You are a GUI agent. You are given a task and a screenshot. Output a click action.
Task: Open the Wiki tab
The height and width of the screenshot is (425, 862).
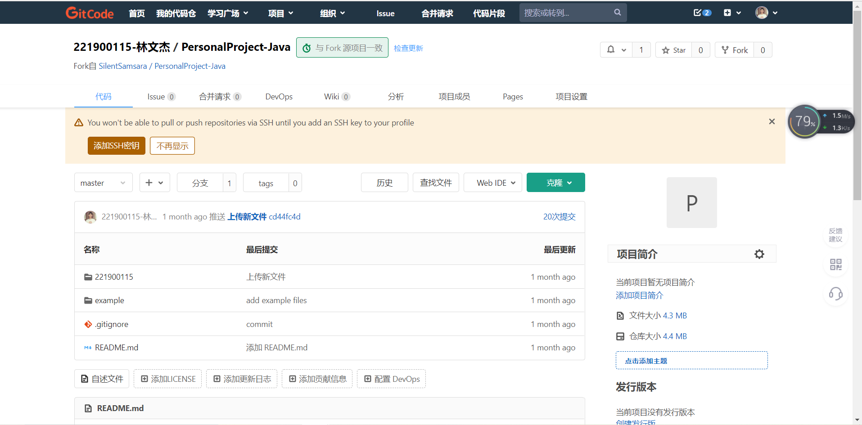pyautogui.click(x=337, y=96)
